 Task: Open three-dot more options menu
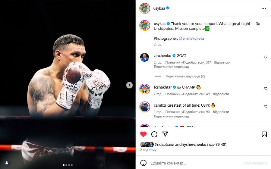(x=263, y=8)
